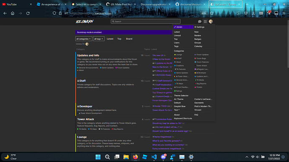This screenshot has width=289, height=162.
Task: Show hidden system tray icons chevron
Action: point(247,157)
